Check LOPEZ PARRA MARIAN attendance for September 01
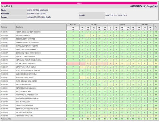This screenshot has height=123, width=159. (82, 67)
